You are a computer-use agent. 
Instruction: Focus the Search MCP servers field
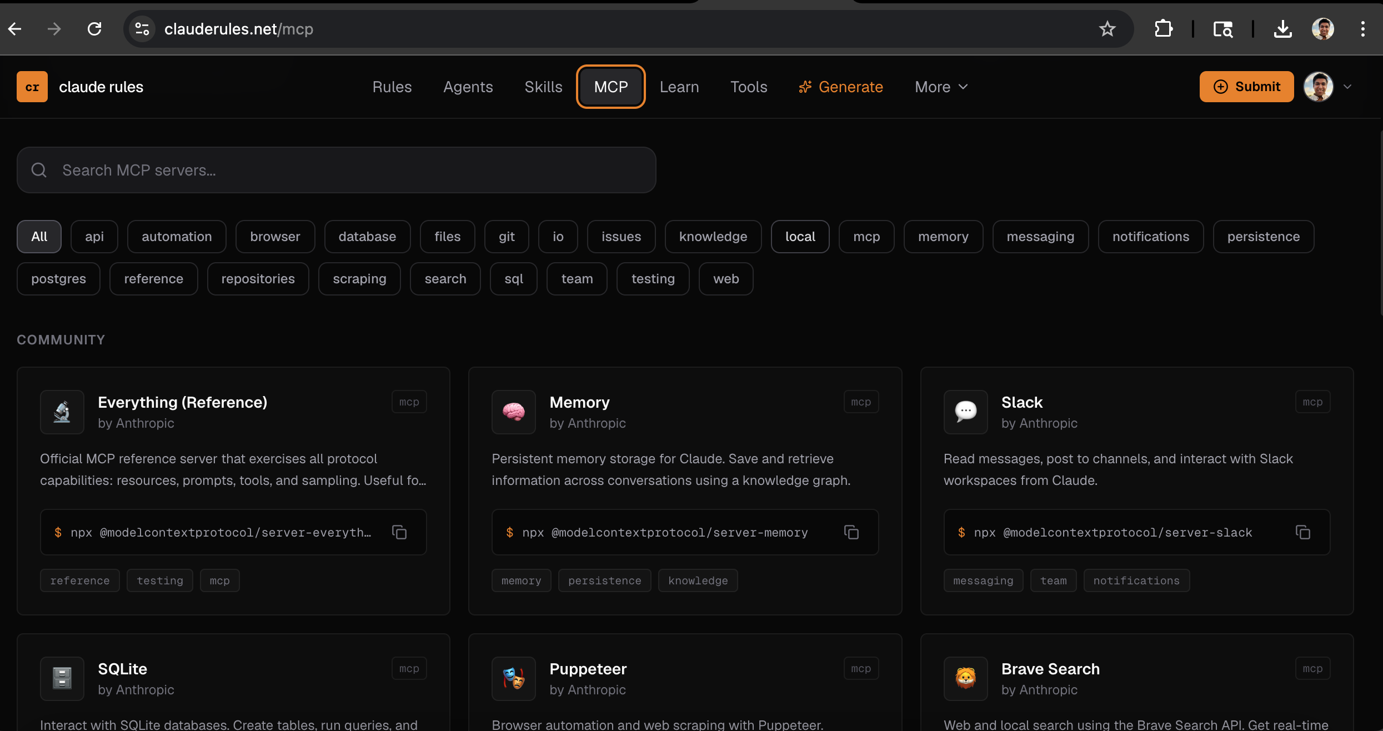[x=336, y=170]
